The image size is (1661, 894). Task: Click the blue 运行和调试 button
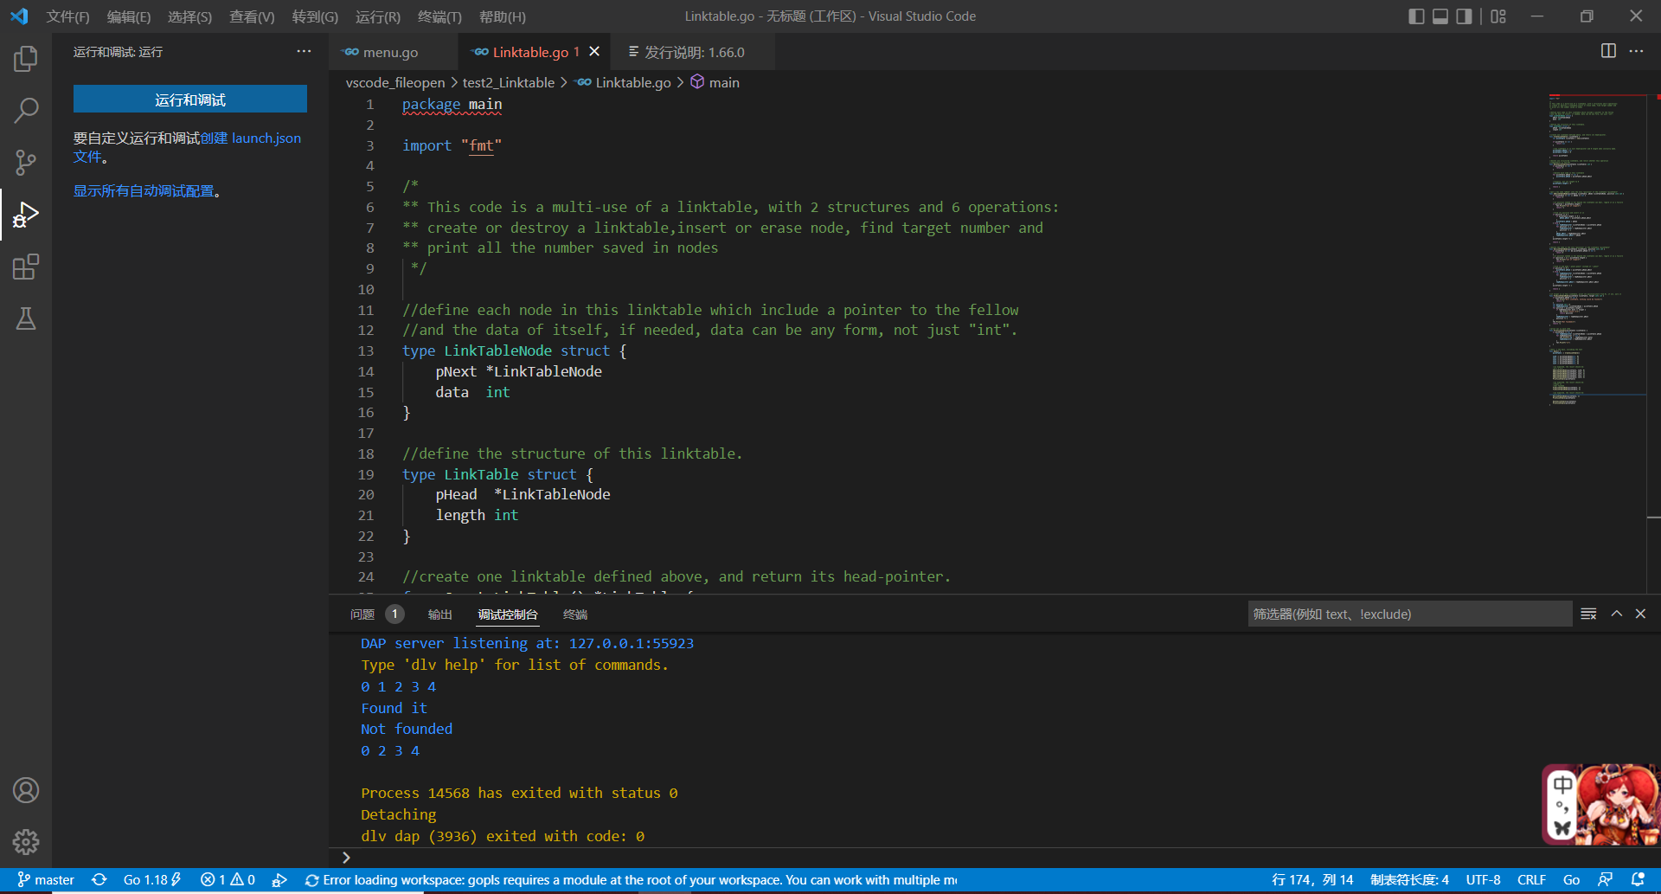[190, 100]
